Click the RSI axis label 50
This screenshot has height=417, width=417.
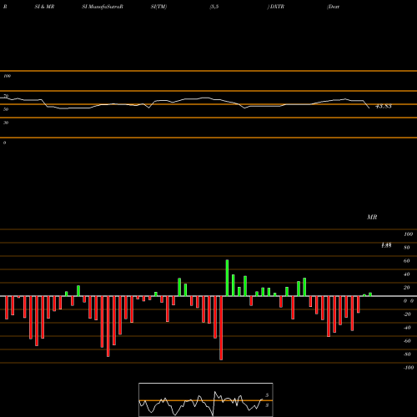(x=6, y=109)
